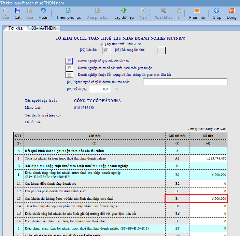Print using the In icon
The image size is (240, 236).
[180, 11]
